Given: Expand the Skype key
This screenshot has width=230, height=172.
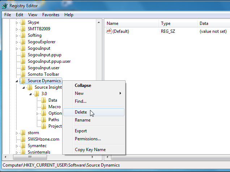Looking at the screenshot, I should click(17, 23).
